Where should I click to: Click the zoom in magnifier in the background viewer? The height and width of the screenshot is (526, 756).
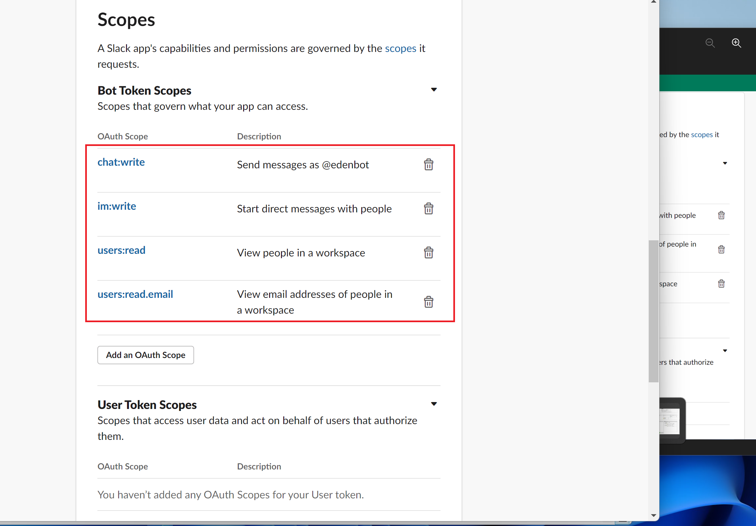(737, 43)
